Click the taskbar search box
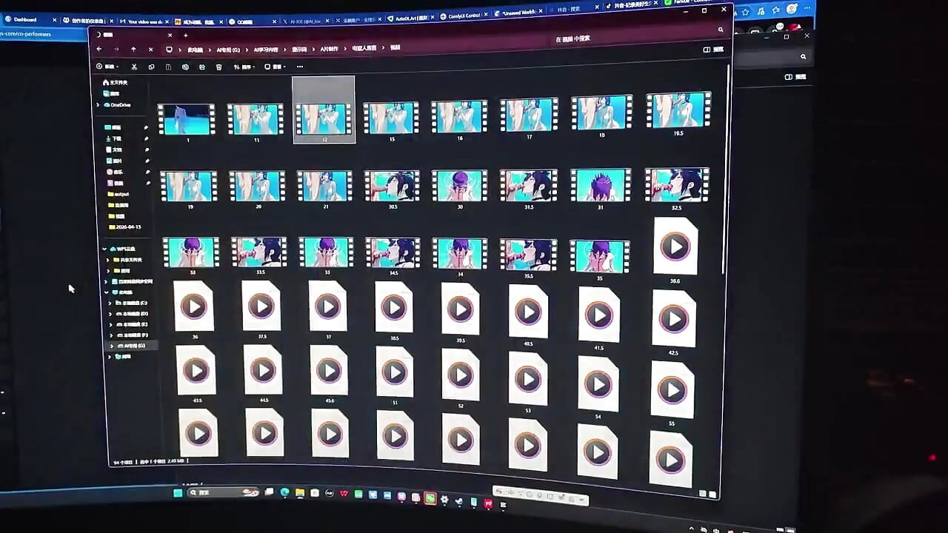The width and height of the screenshot is (948, 533). [x=221, y=492]
